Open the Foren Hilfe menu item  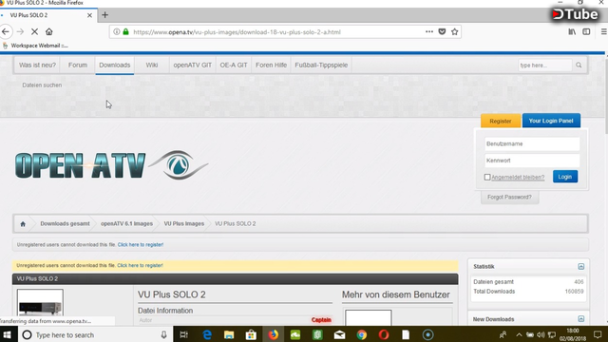[x=271, y=66]
